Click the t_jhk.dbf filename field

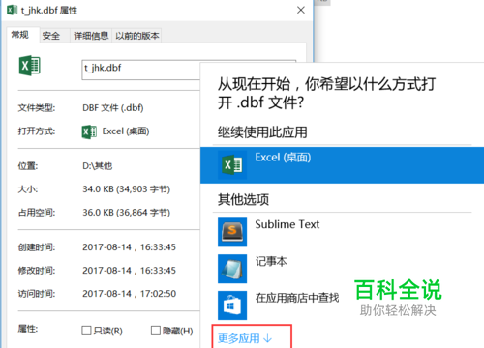click(141, 70)
